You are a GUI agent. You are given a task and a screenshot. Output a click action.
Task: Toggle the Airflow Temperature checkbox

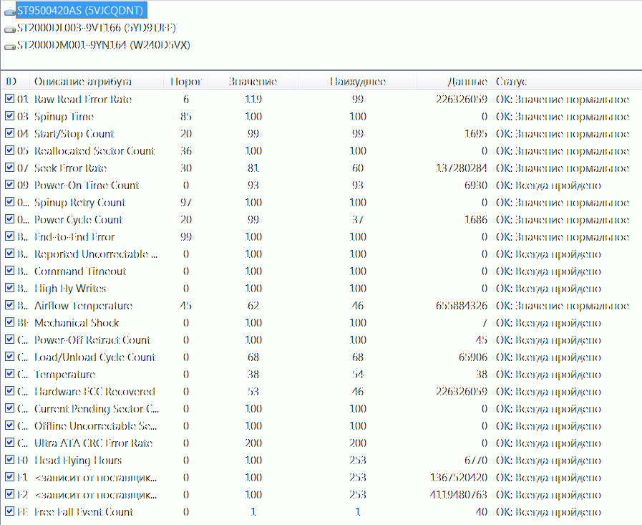pos(10,305)
